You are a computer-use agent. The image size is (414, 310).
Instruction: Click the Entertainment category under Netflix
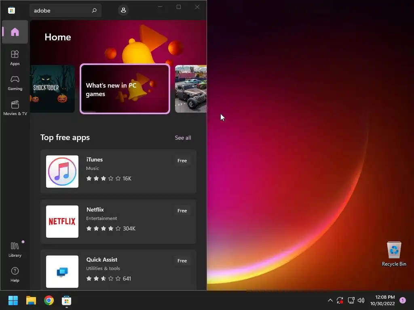pyautogui.click(x=101, y=218)
